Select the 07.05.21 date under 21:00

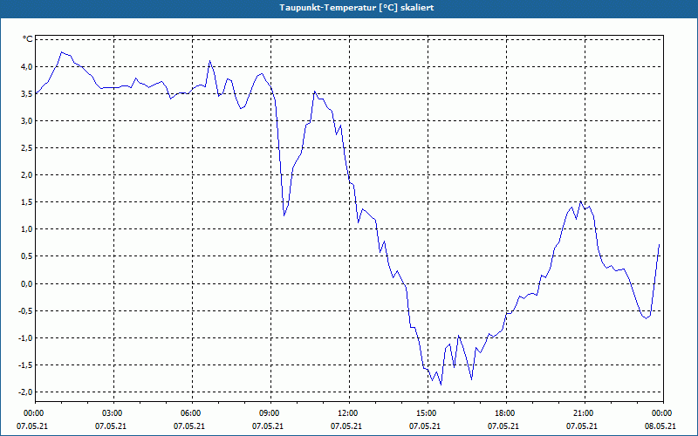click(582, 426)
